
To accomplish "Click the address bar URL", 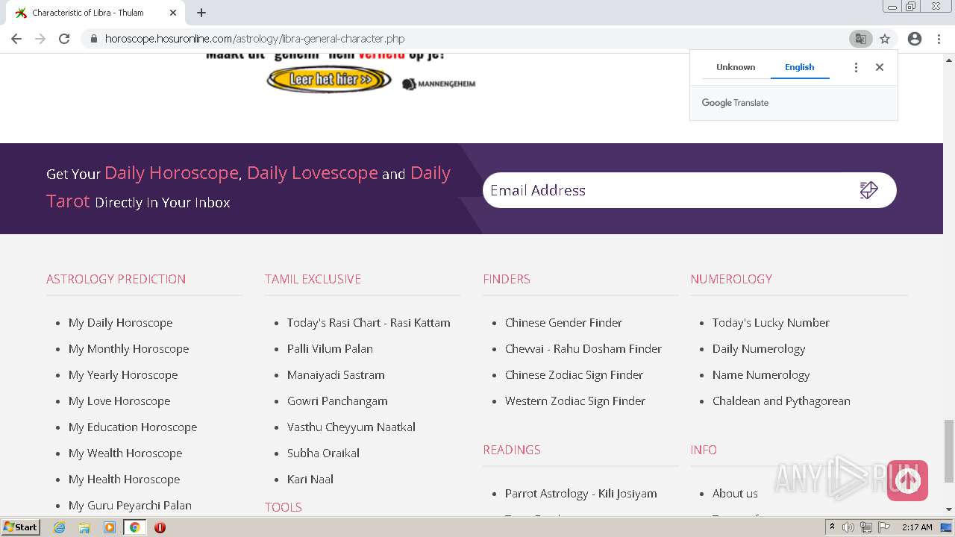I will click(255, 39).
